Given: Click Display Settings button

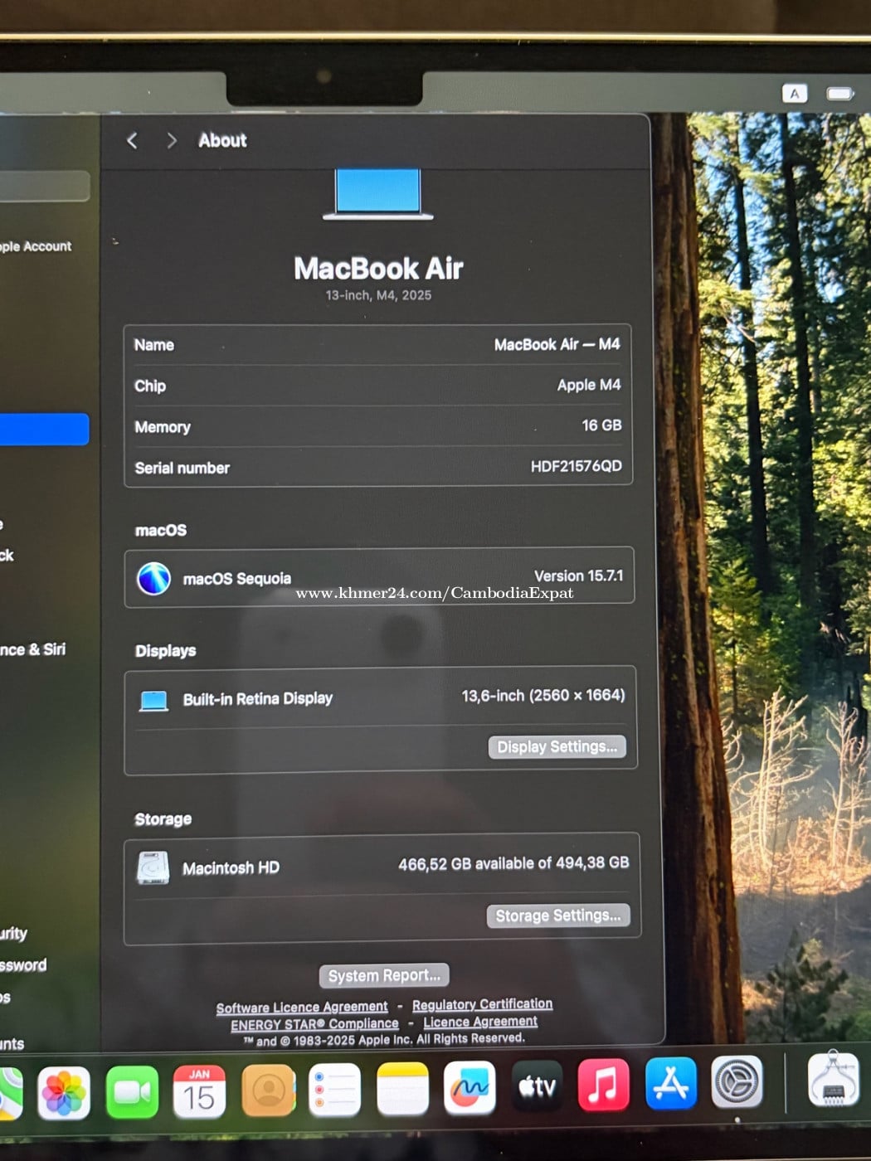Looking at the screenshot, I should pos(557,747).
